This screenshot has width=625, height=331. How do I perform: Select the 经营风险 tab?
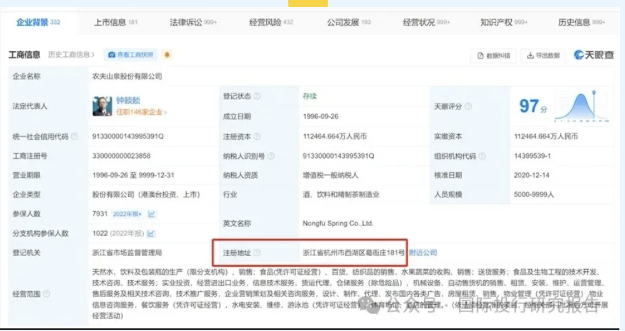coord(271,22)
